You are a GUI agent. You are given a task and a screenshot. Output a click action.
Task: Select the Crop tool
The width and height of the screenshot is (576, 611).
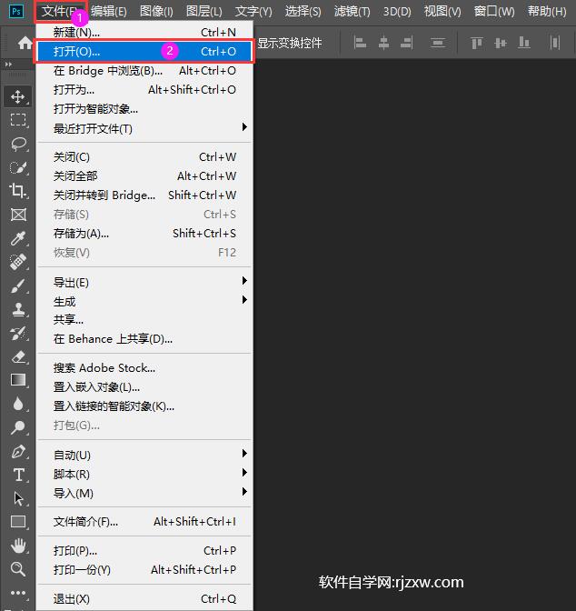[18, 191]
